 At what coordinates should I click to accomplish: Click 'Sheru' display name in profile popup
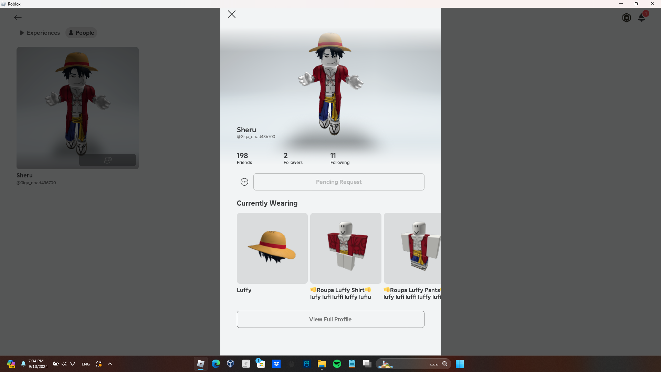coord(246,130)
